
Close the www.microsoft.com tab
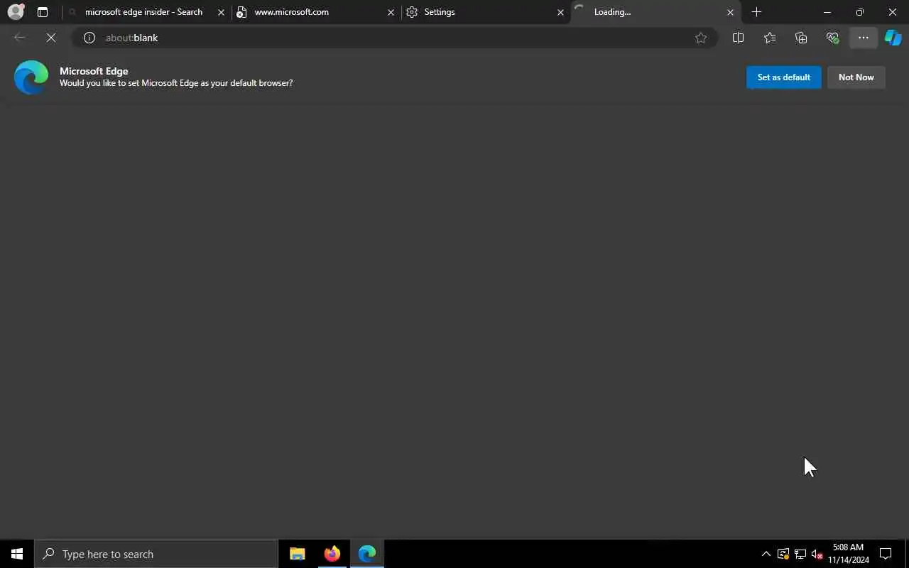[391, 12]
